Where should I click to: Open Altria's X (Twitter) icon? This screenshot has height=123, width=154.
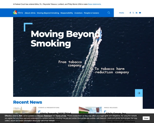133,13
